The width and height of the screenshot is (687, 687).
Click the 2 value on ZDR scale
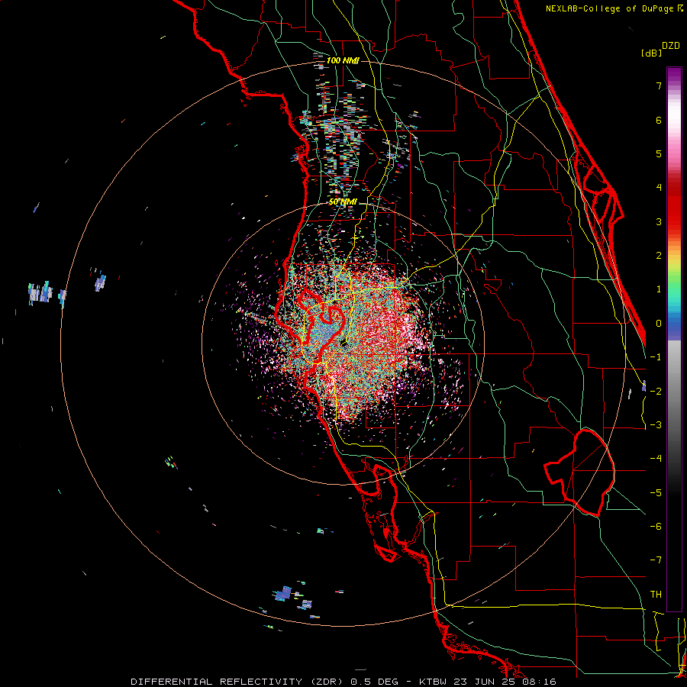659,256
